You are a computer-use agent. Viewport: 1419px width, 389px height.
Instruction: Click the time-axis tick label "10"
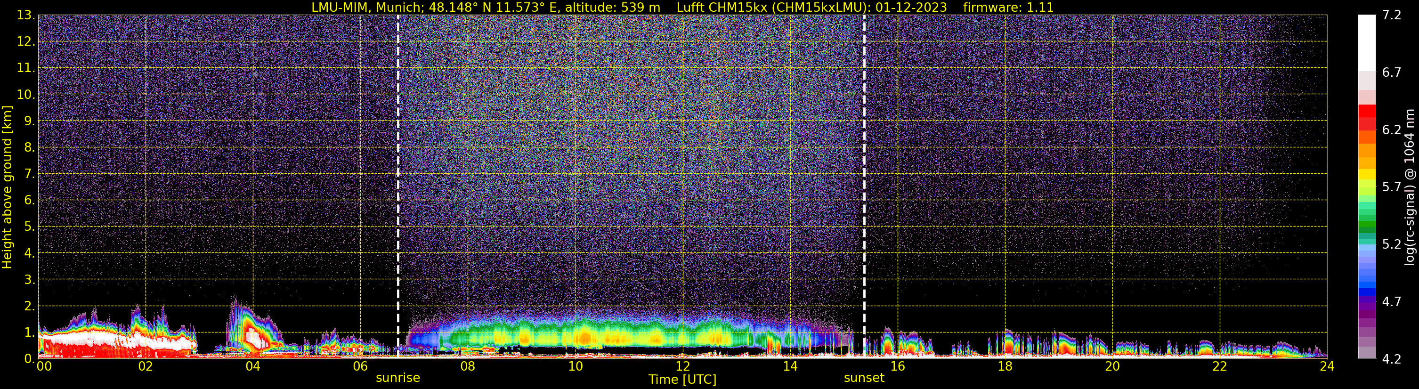575,366
